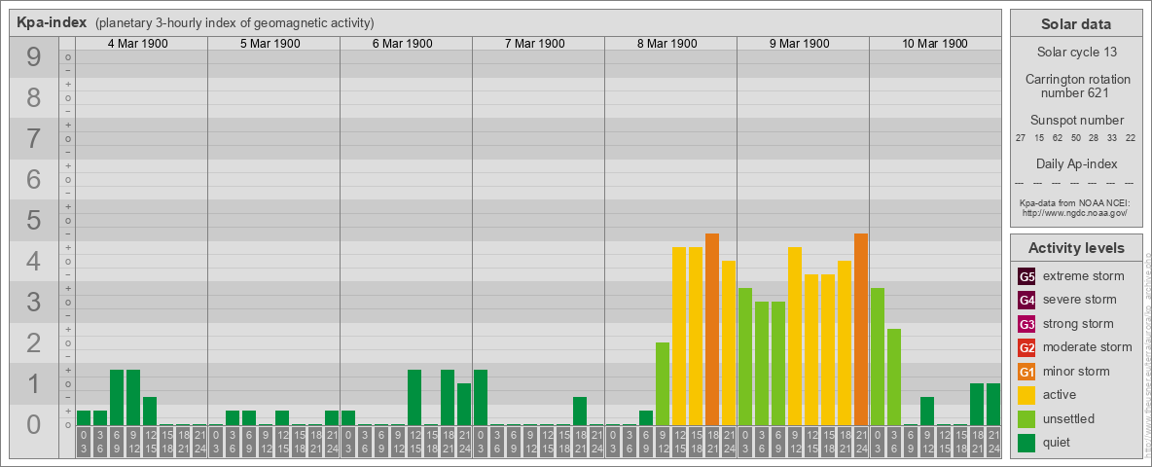This screenshot has width=1152, height=467.
Task: Click the 'Activity levels' panel heading
Action: (1076, 248)
